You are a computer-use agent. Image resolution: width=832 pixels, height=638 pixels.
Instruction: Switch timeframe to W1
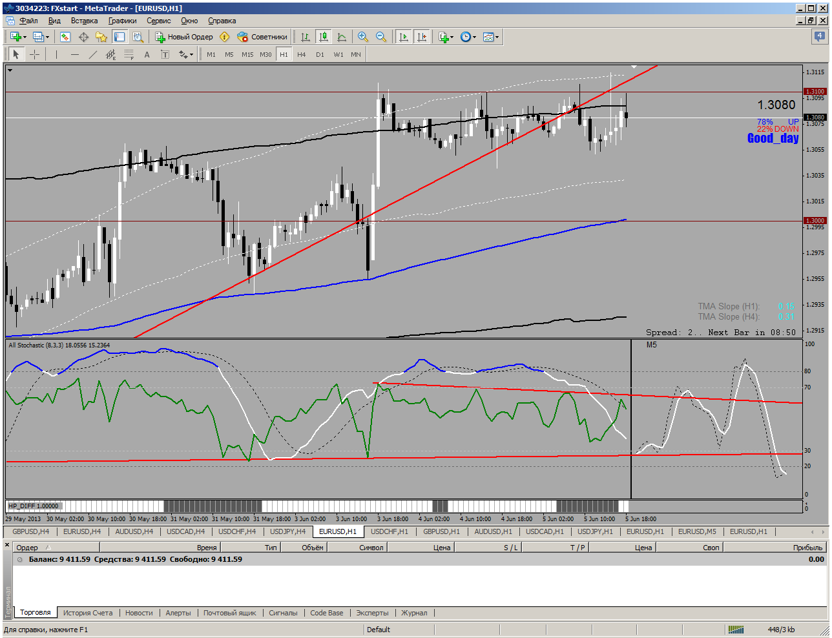click(338, 54)
